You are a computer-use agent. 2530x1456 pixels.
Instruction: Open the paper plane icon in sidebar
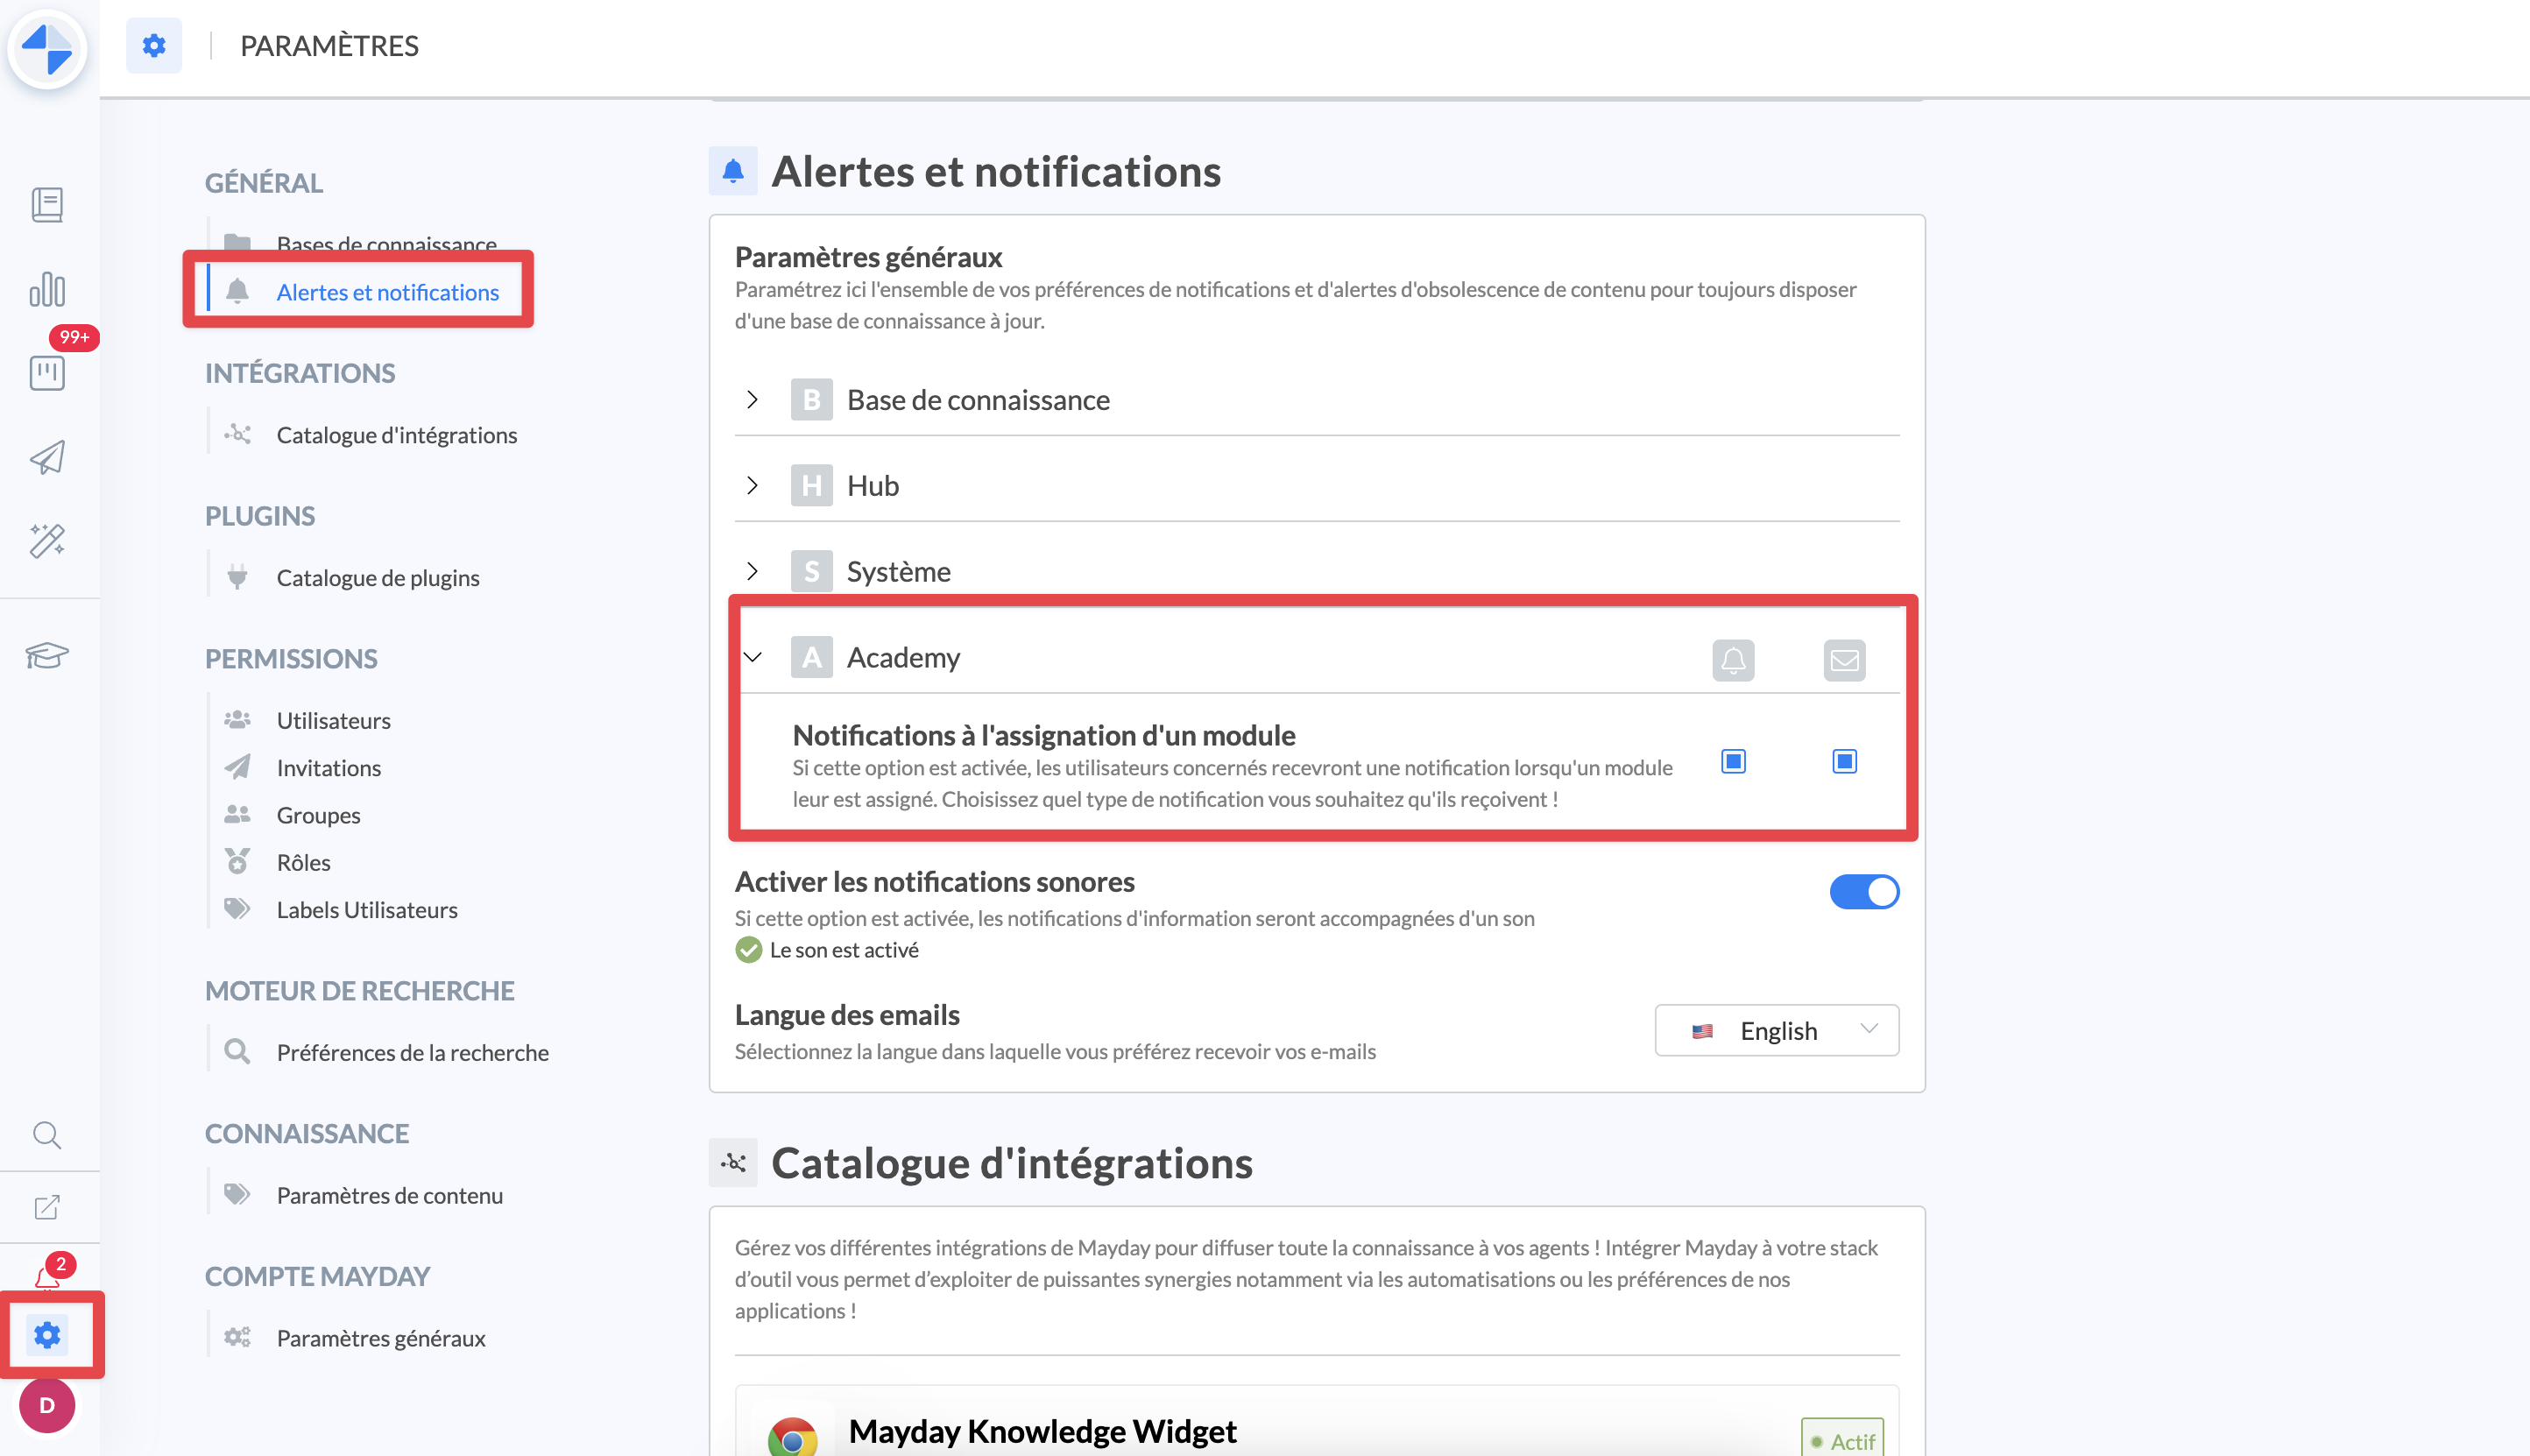[47, 457]
